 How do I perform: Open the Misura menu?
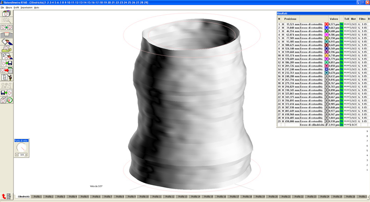(9, 8)
